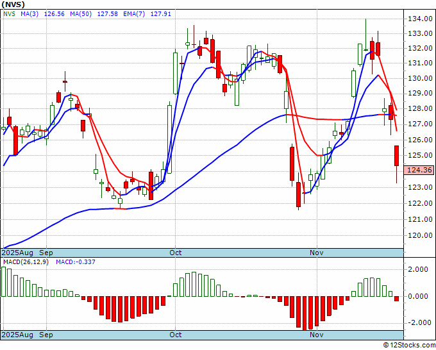Image resolution: width=436 pixels, height=350 pixels.
Task: Select the MA(50) indicator label
Action: click(81, 14)
